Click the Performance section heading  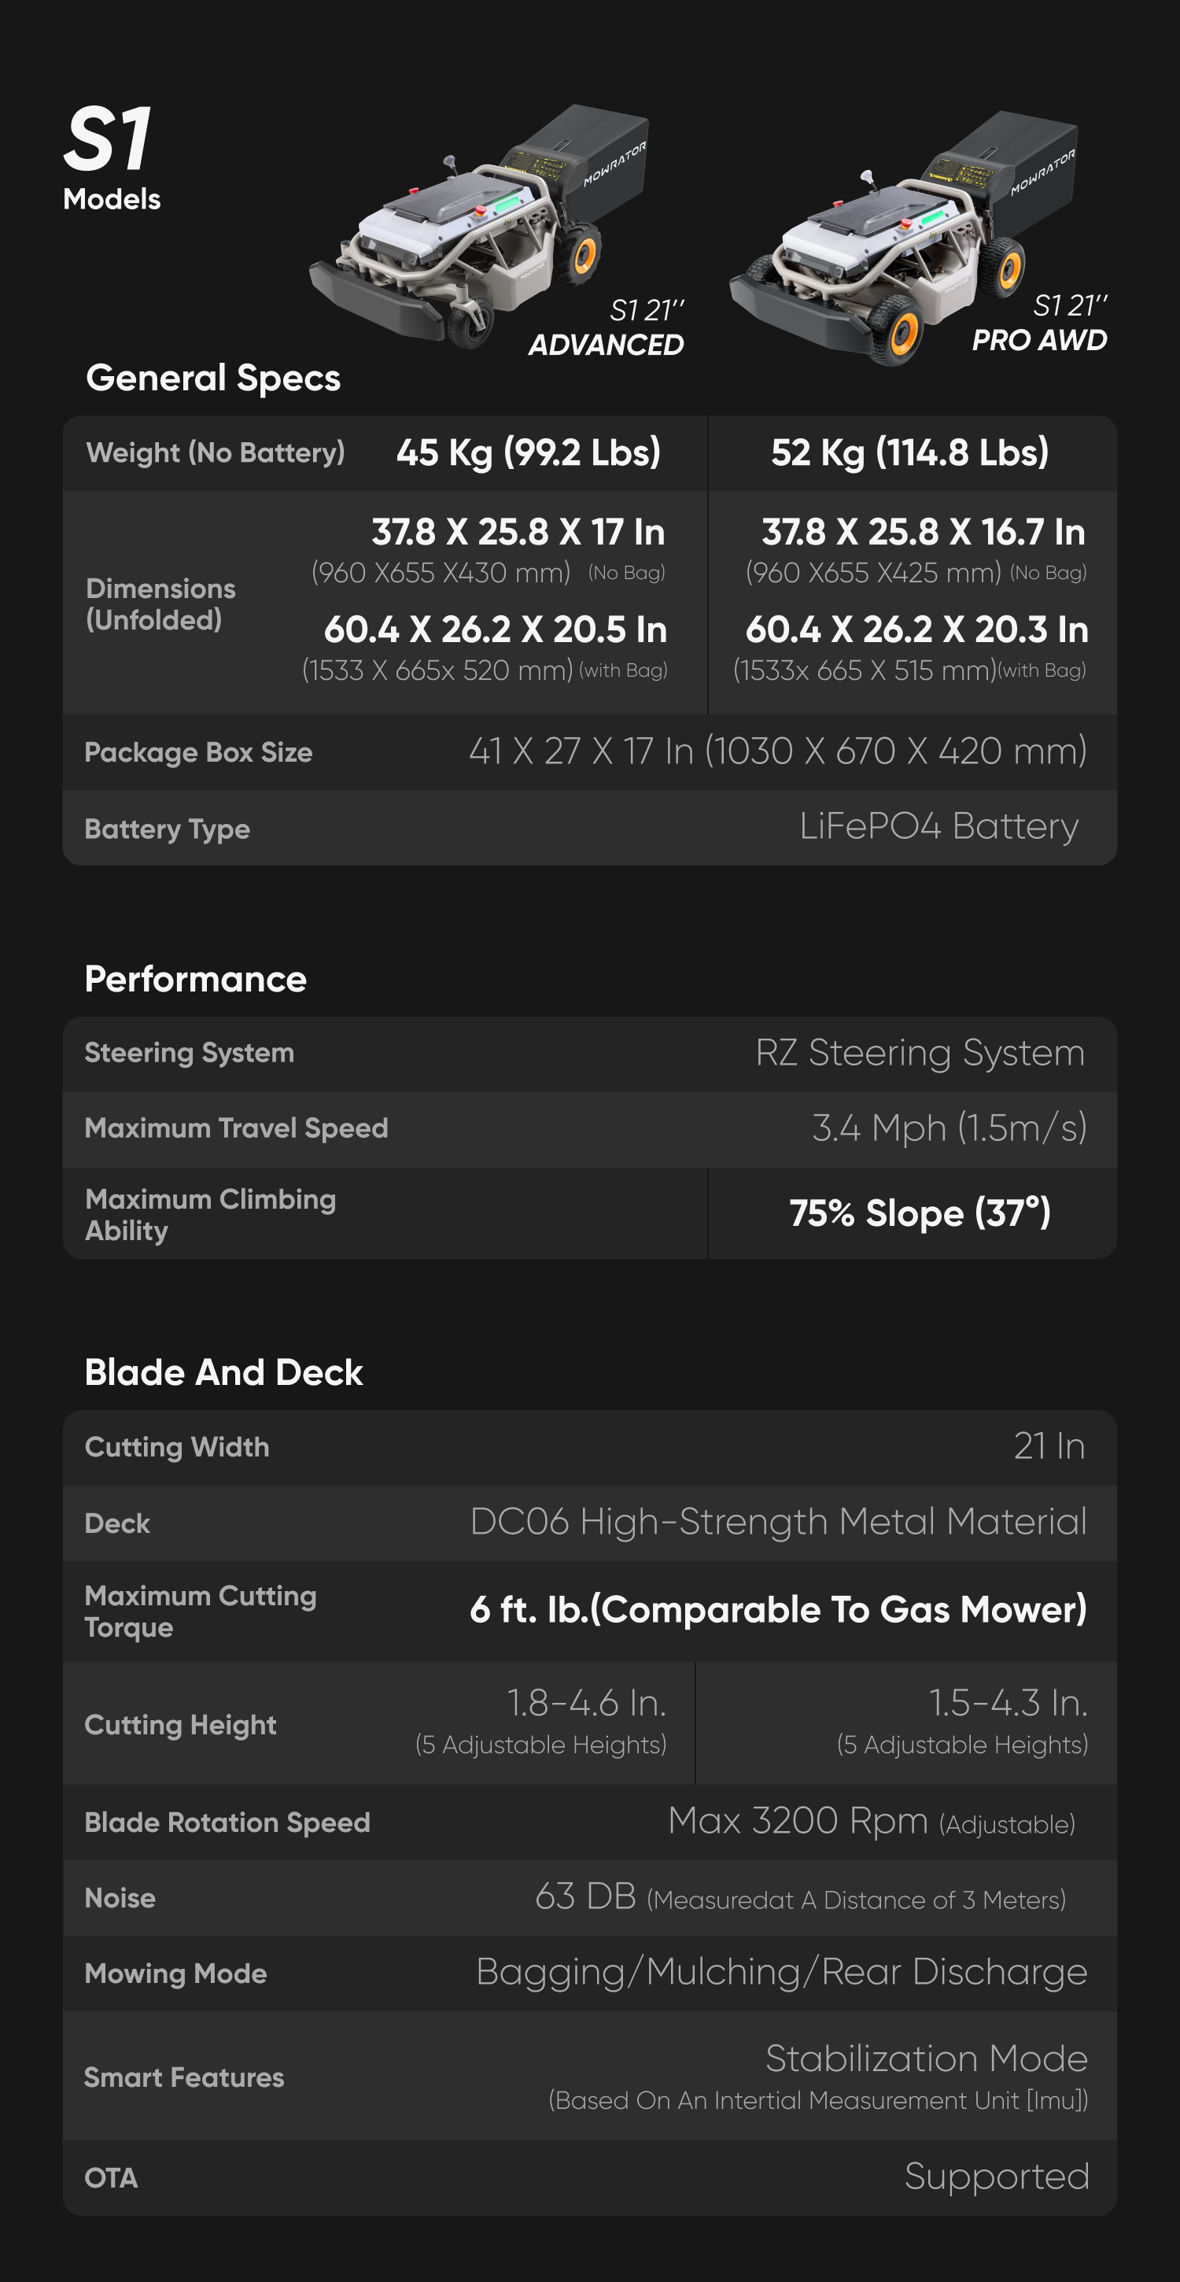pyautogui.click(x=195, y=979)
